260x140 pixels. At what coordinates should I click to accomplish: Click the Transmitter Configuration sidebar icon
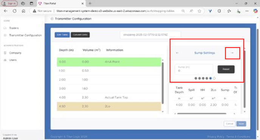5,35
